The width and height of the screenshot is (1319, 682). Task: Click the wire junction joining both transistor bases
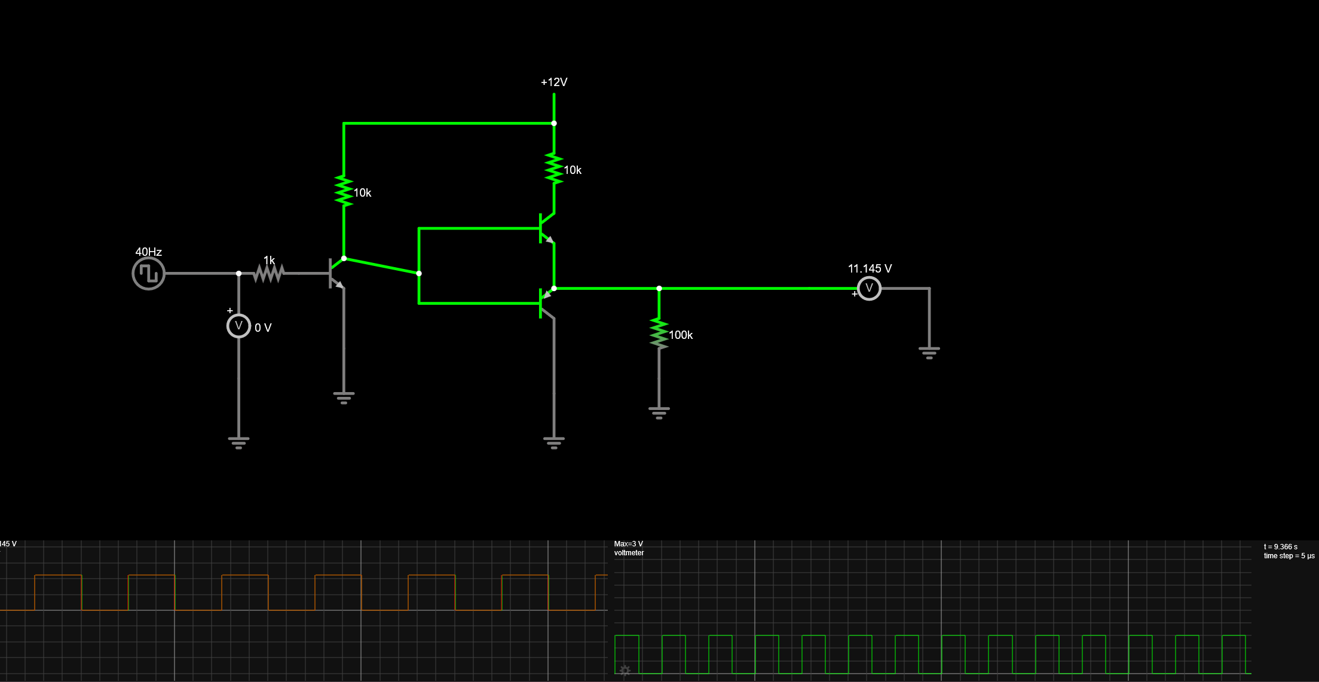419,273
